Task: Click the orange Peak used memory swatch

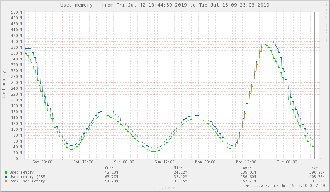Action: [6, 181]
